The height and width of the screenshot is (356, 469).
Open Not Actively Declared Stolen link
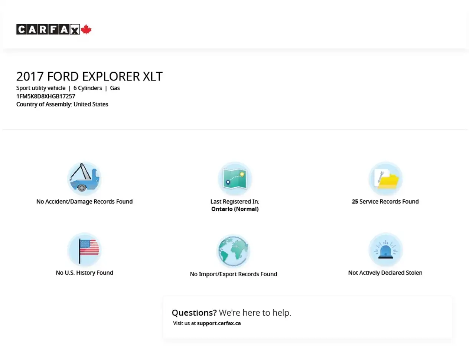385,273
